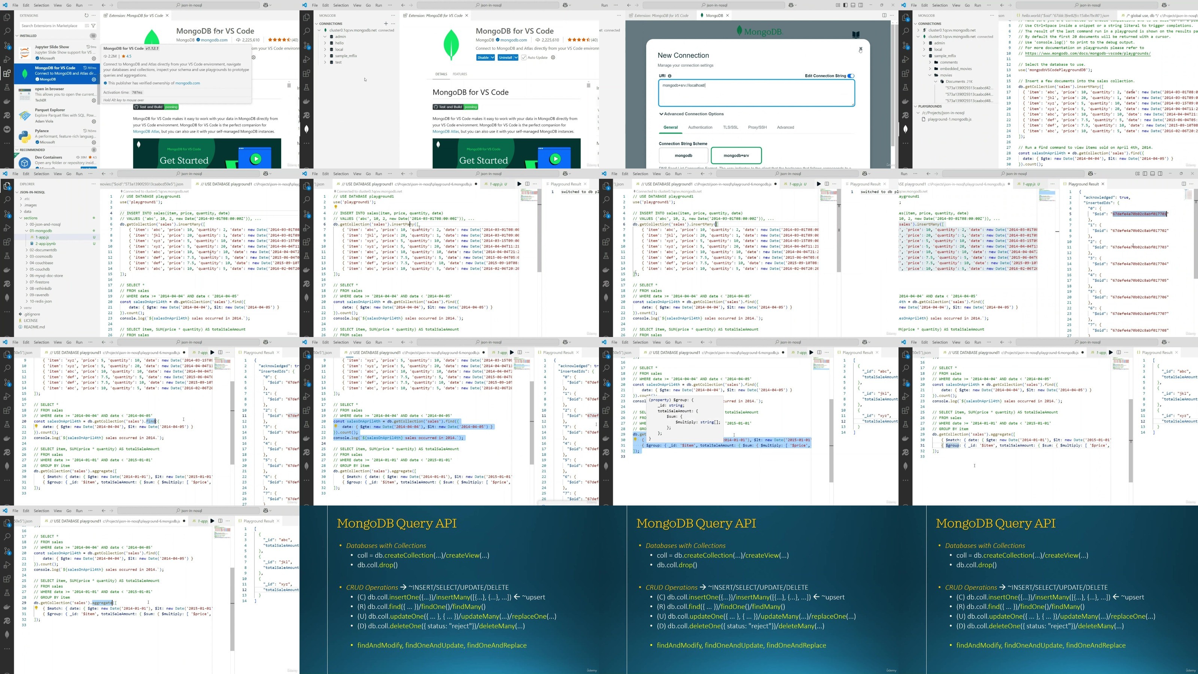The image size is (1198, 674).
Task: Open the DETAILS tab of the extension page
Action: click(x=441, y=74)
